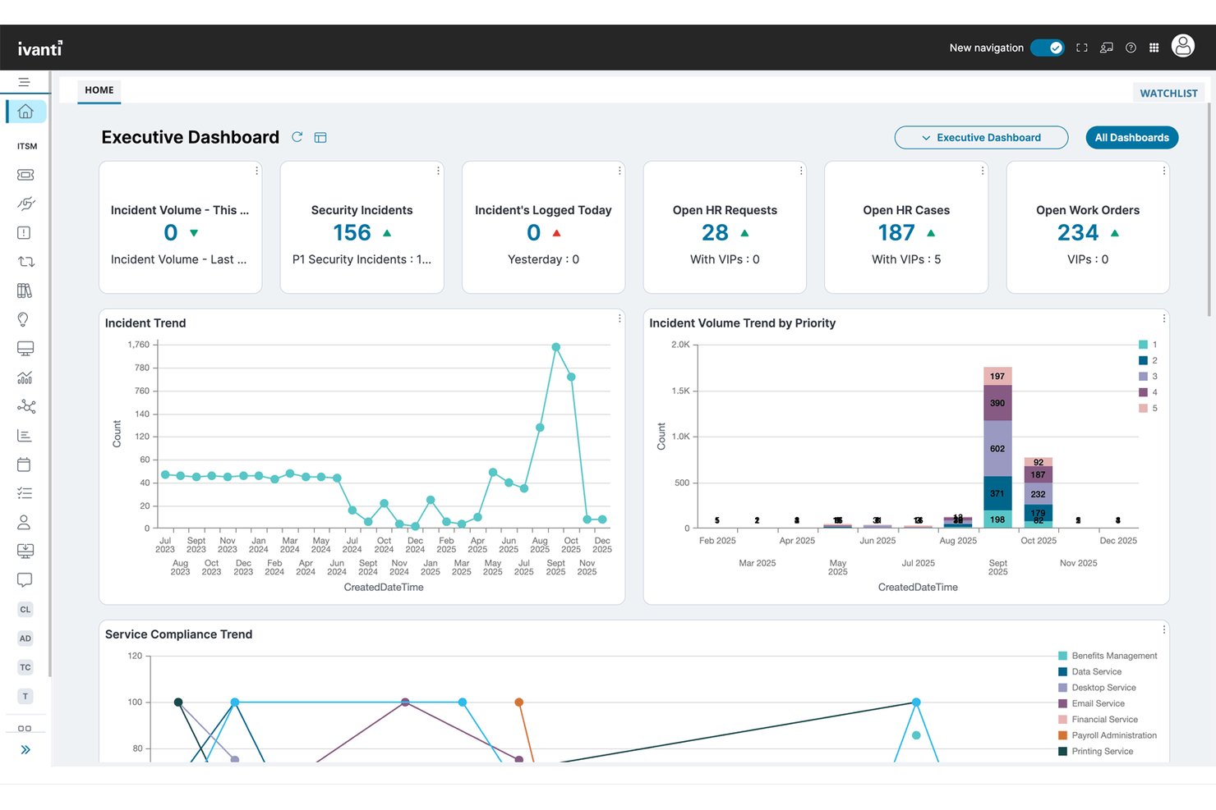The image size is (1216, 810).
Task: Open the calendar icon in the sidebar
Action: pos(24,464)
